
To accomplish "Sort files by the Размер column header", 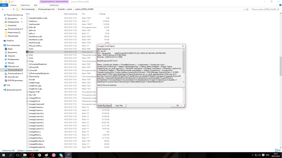I will coord(102,14).
